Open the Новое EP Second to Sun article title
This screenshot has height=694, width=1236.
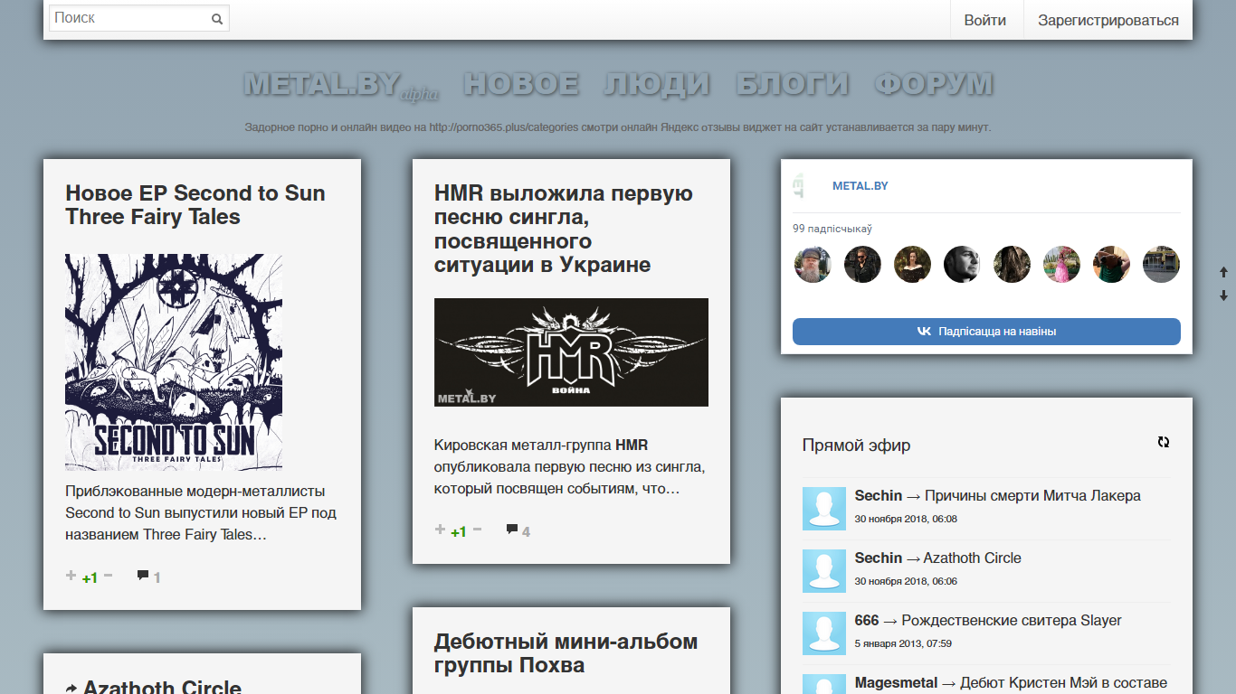tap(195, 205)
